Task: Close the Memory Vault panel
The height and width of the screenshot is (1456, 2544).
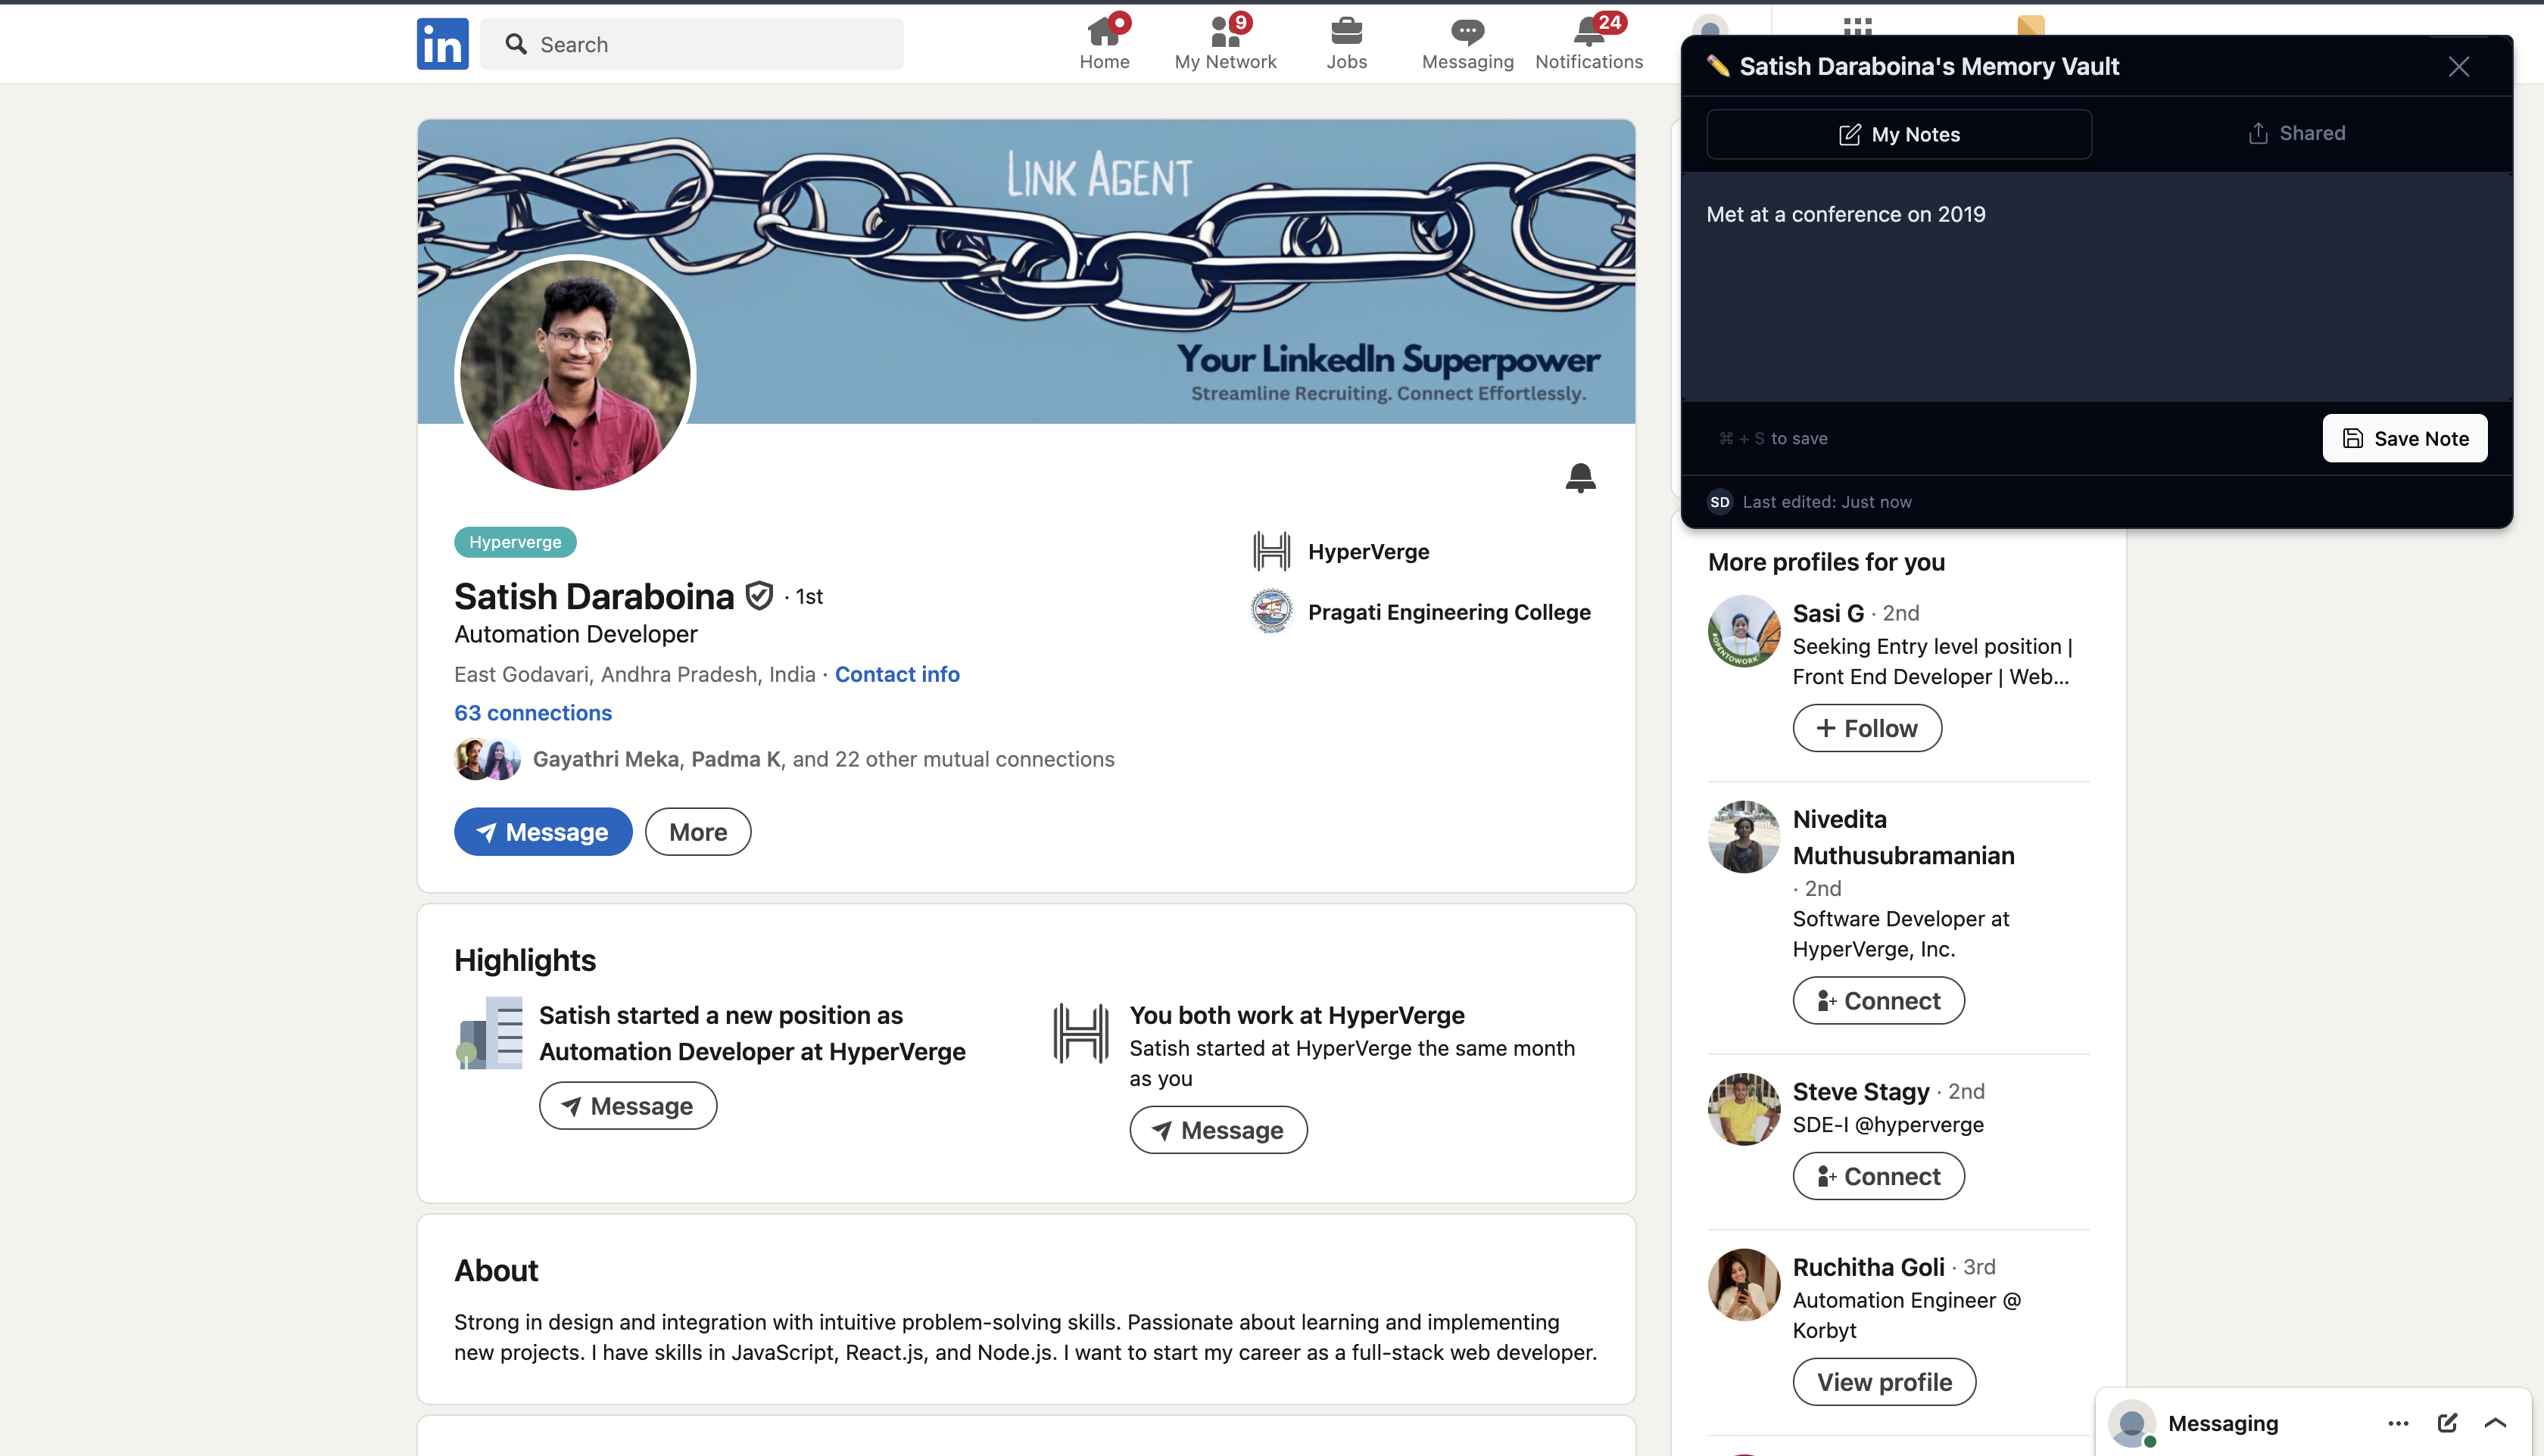Action: pyautogui.click(x=2458, y=66)
